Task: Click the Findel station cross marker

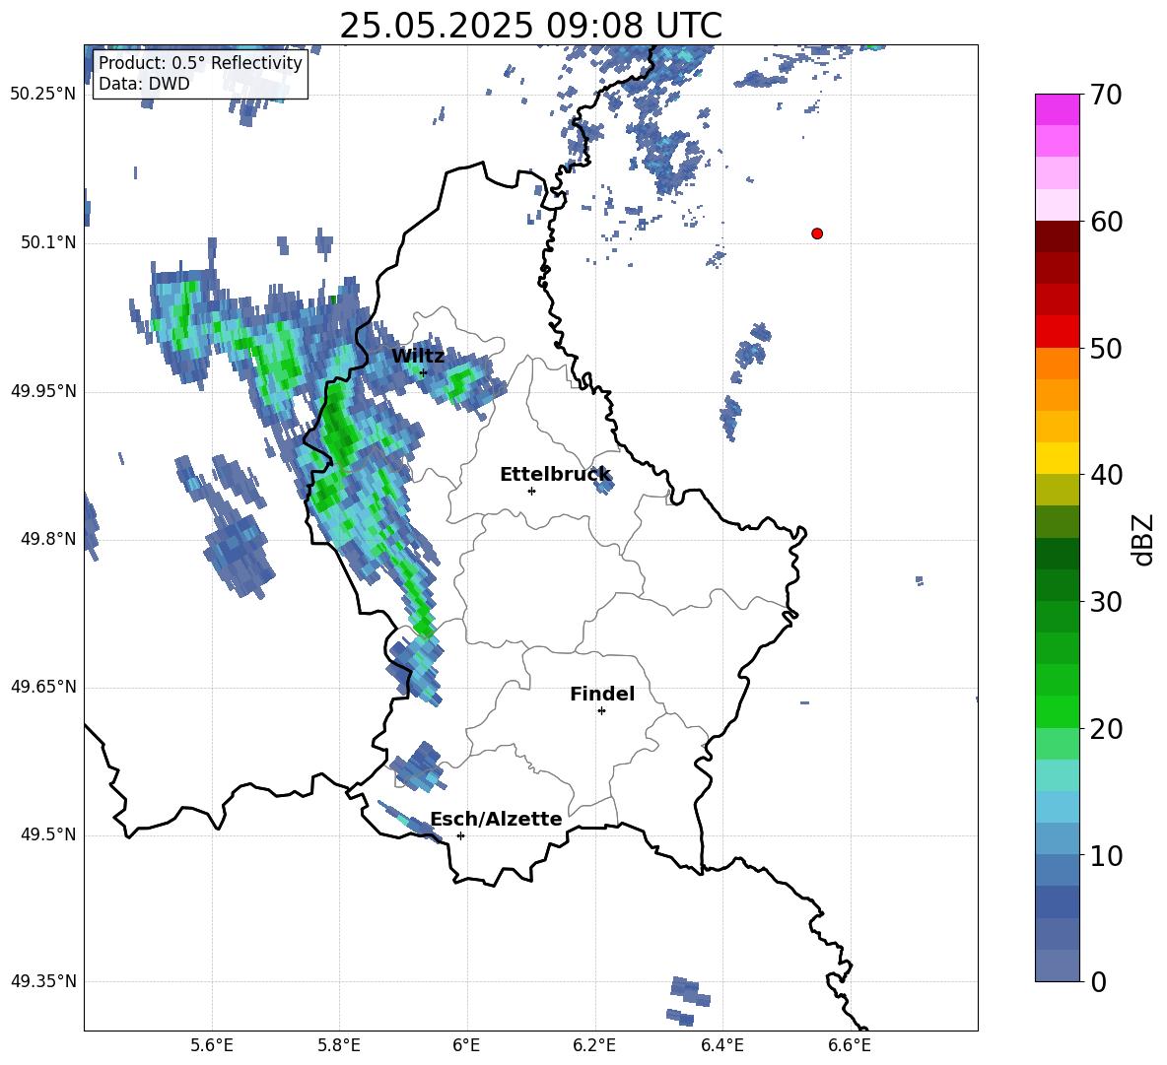Action: [601, 711]
